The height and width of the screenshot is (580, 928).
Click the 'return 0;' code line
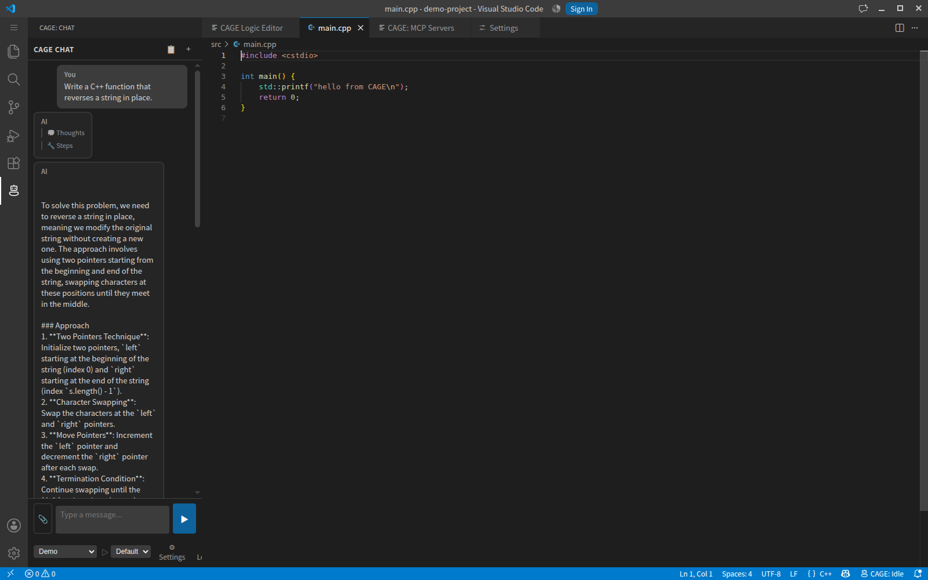point(279,97)
